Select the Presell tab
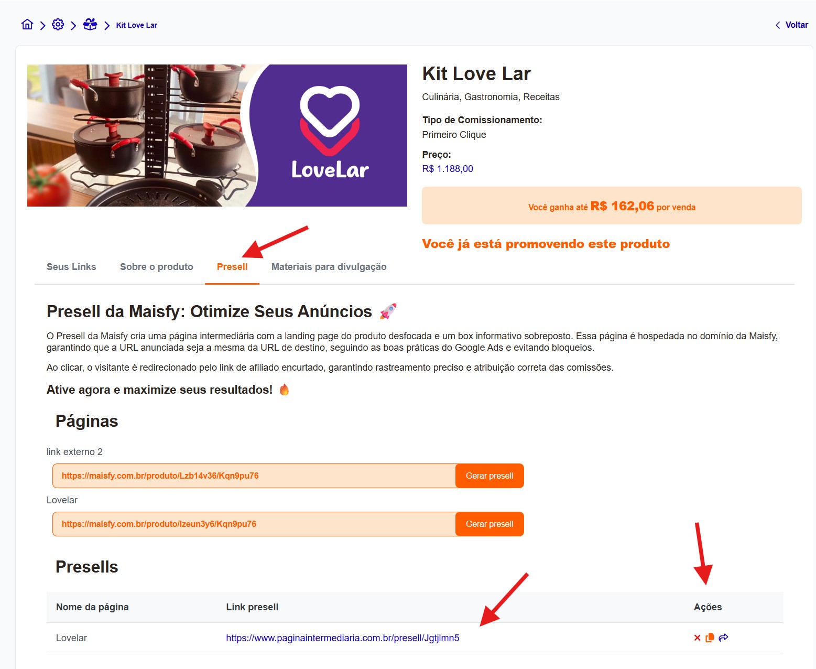Image resolution: width=816 pixels, height=669 pixels. 232,267
